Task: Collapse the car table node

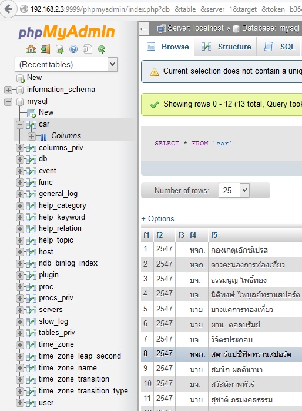Action: tap(19, 125)
